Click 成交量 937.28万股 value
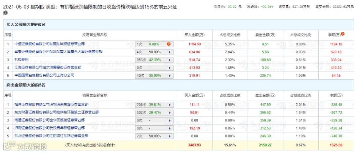Viewport: 357px width, 153px height. coord(301,7)
